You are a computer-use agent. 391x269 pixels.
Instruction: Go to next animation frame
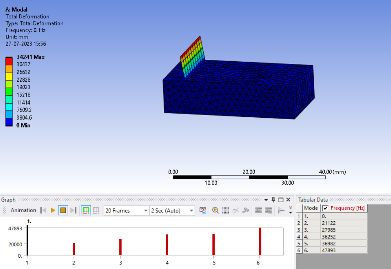(x=73, y=210)
